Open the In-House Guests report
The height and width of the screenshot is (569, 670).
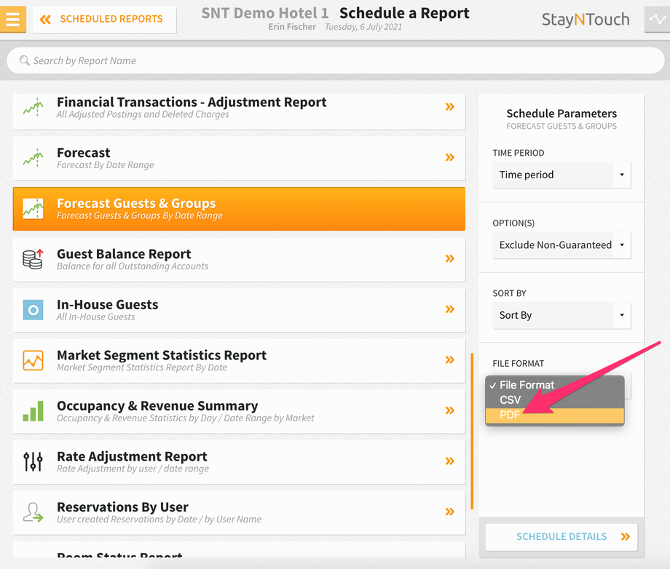click(239, 310)
